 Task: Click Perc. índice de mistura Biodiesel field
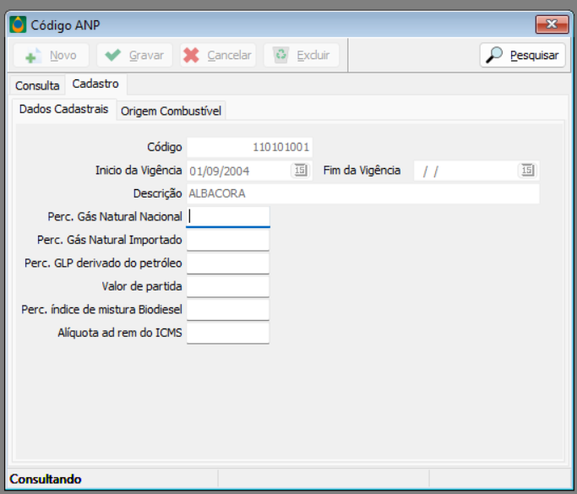point(228,310)
